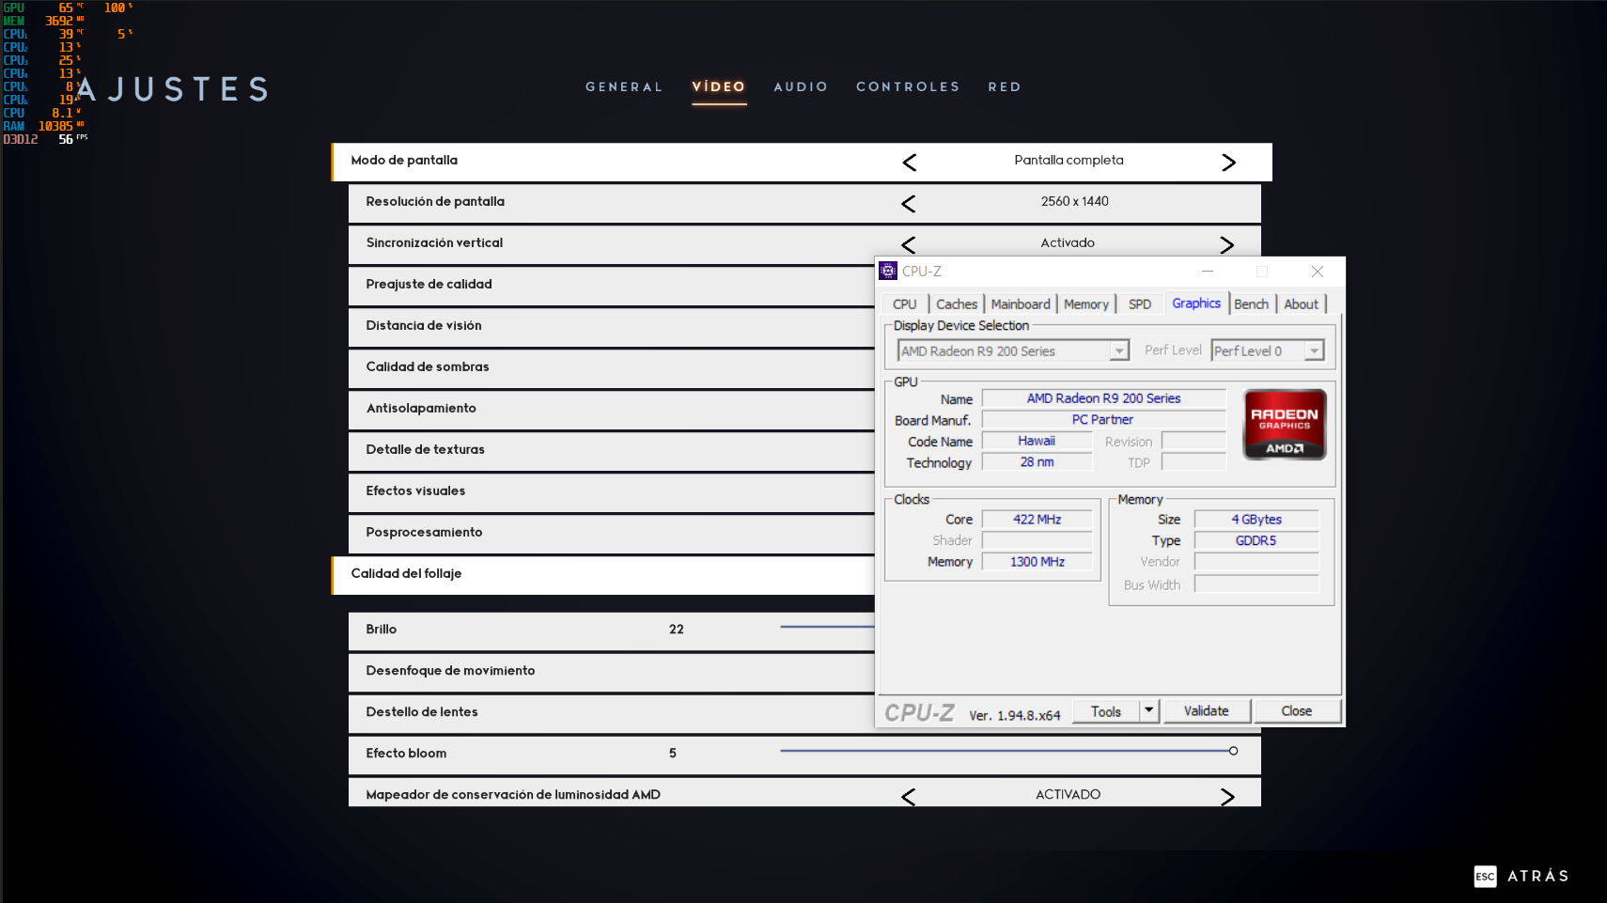Click the Code Name Hawaii field

point(1037,441)
